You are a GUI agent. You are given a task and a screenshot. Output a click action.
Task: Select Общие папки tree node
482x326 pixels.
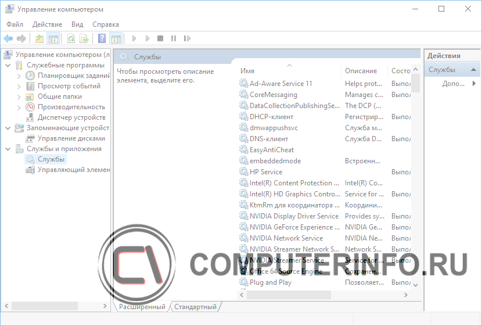[60, 96]
